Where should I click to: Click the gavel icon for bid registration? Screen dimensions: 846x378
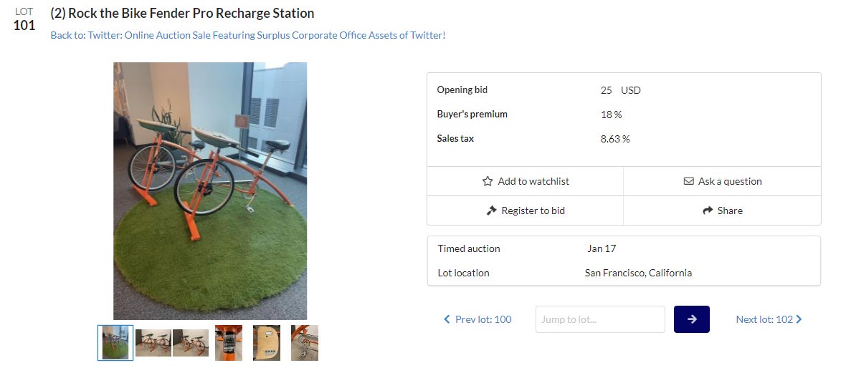pyautogui.click(x=491, y=211)
